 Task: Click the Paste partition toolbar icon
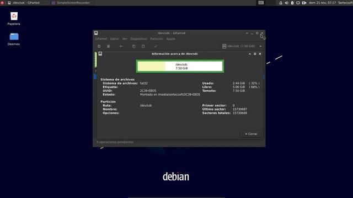pos(143,46)
